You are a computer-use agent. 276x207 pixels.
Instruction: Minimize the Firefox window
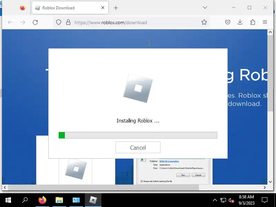pyautogui.click(x=234, y=8)
